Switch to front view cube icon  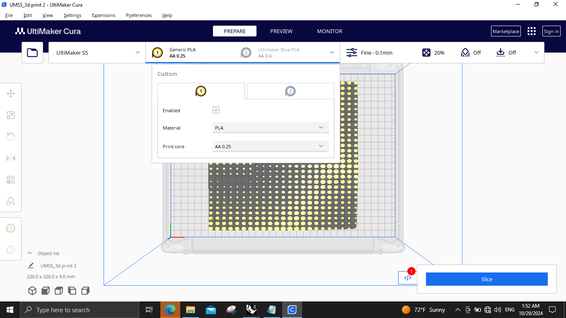click(46, 291)
